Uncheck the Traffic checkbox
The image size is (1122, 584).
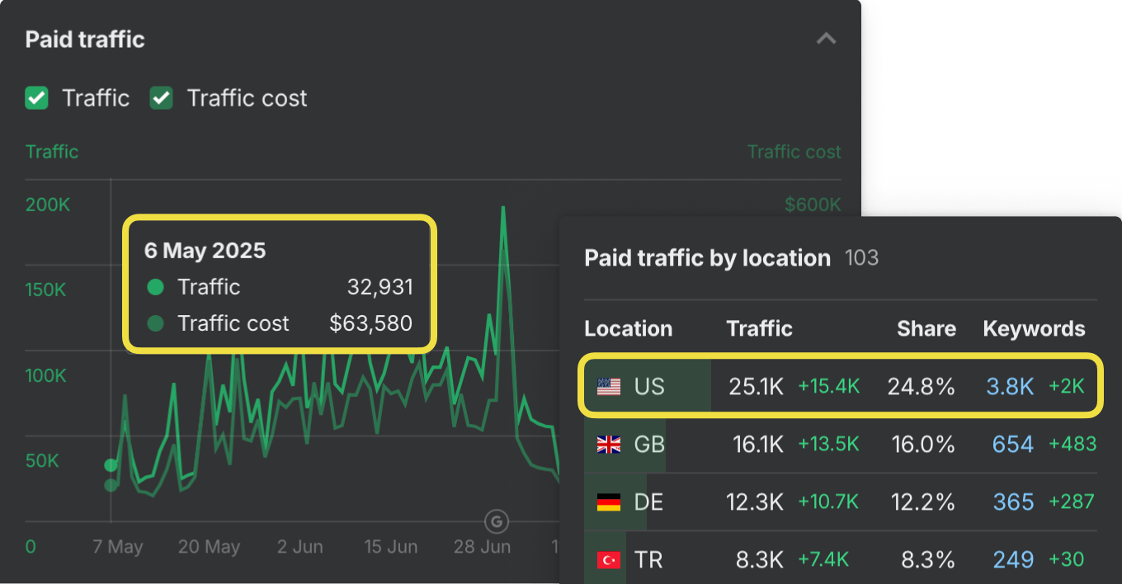pos(36,98)
